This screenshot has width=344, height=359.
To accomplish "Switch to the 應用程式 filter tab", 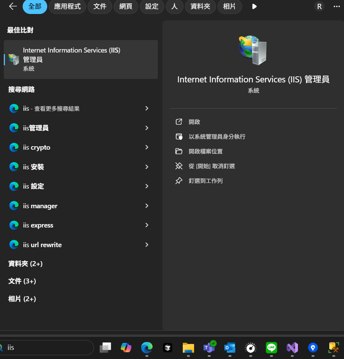I will (67, 6).
